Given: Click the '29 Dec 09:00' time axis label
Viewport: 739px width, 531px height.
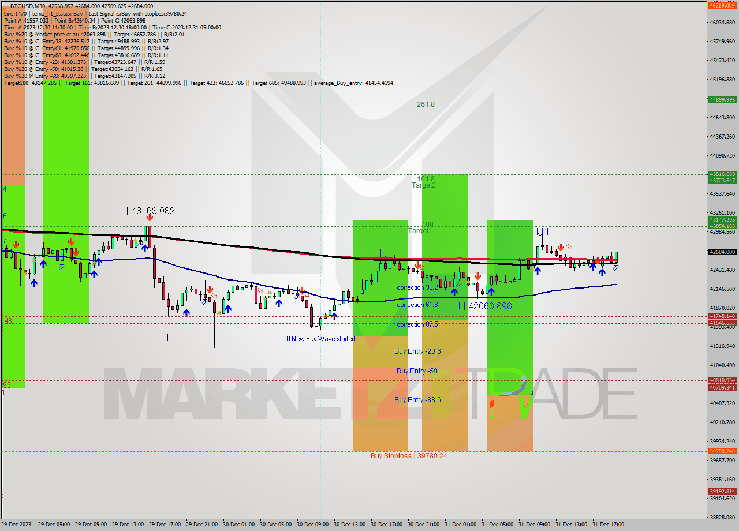Looking at the screenshot, I should [91, 525].
